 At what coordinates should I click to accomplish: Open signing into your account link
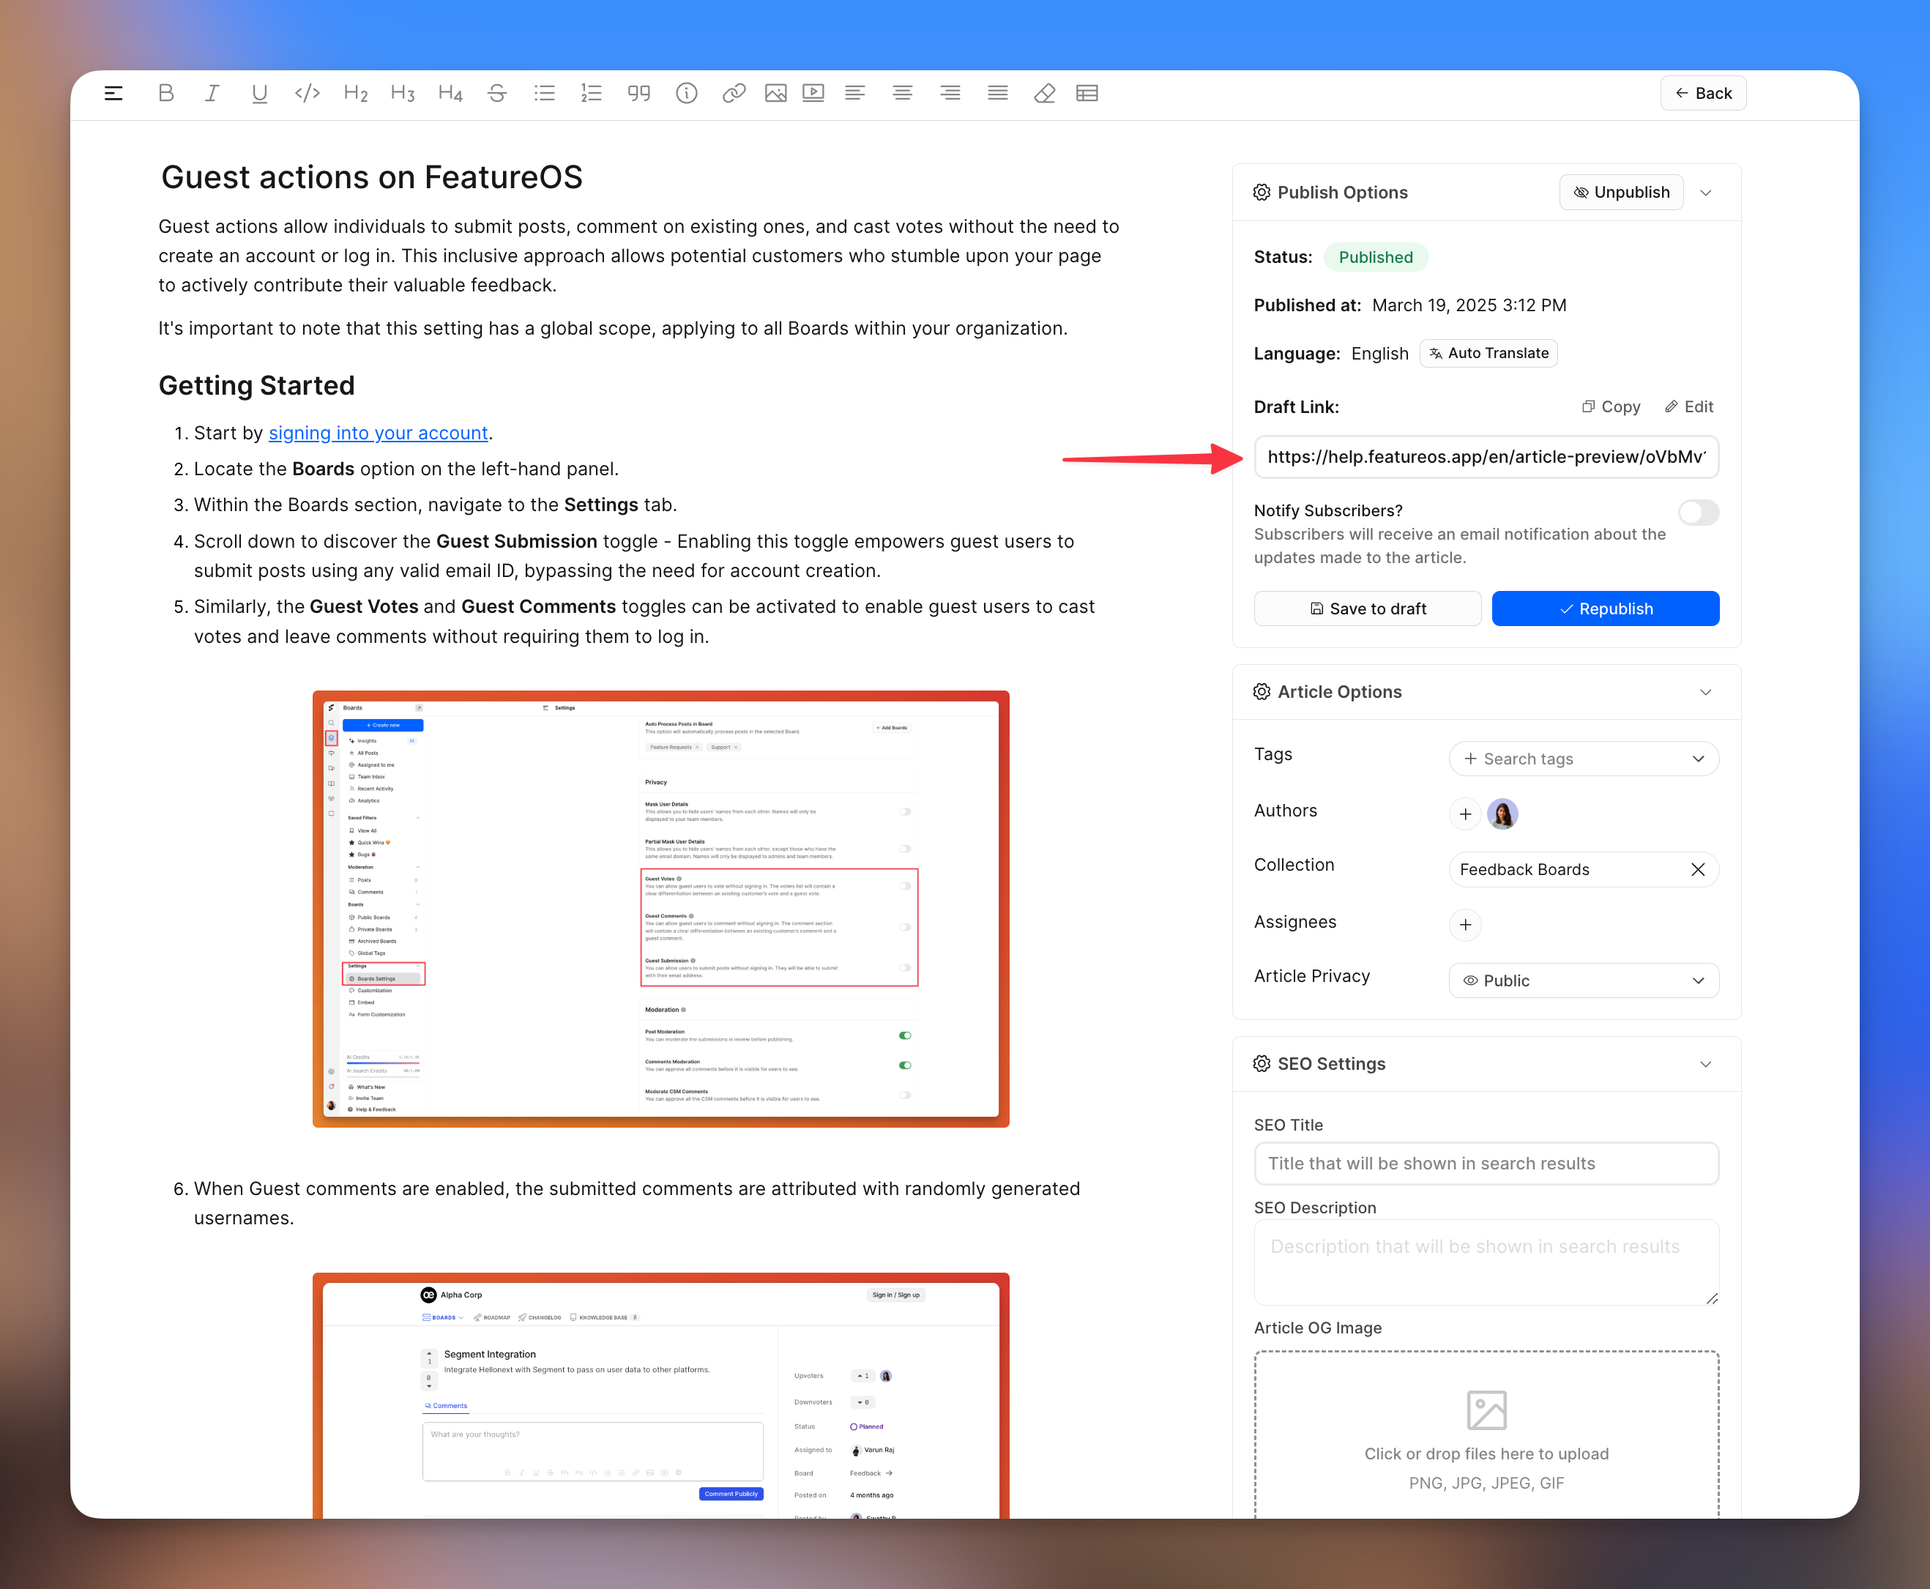click(378, 433)
